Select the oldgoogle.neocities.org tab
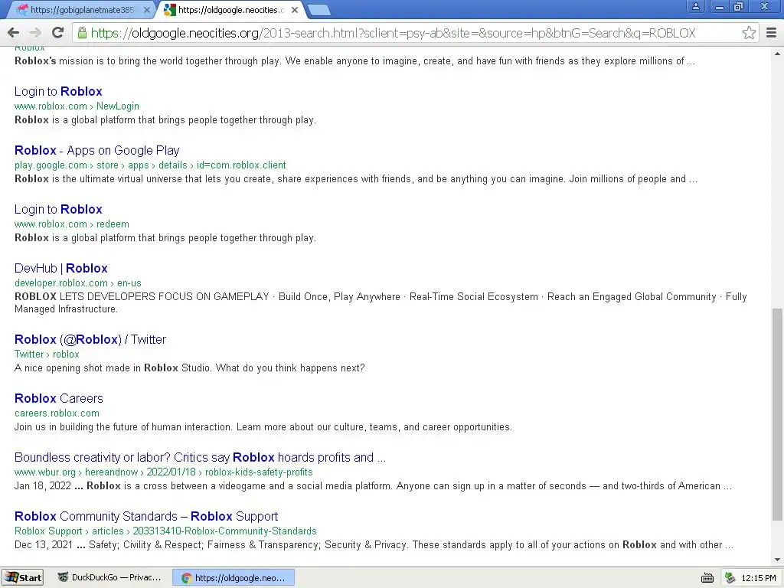The height and width of the screenshot is (588, 784). pyautogui.click(x=231, y=9)
